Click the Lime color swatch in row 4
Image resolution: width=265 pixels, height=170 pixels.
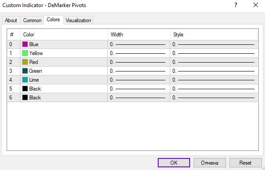[25, 80]
